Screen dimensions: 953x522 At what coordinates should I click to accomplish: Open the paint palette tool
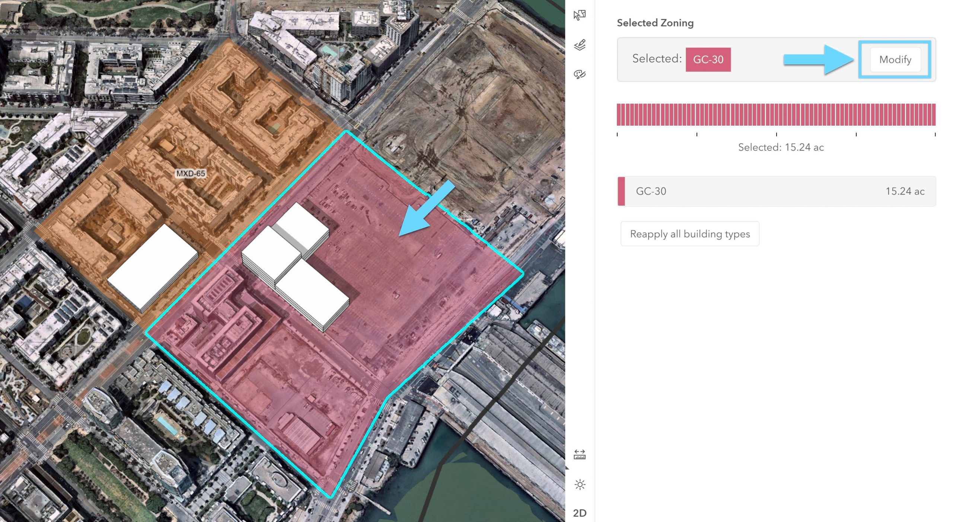click(x=580, y=74)
